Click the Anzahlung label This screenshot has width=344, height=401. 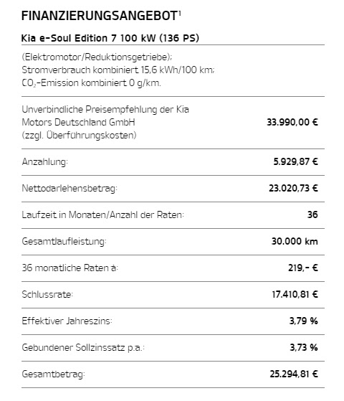tap(44, 162)
